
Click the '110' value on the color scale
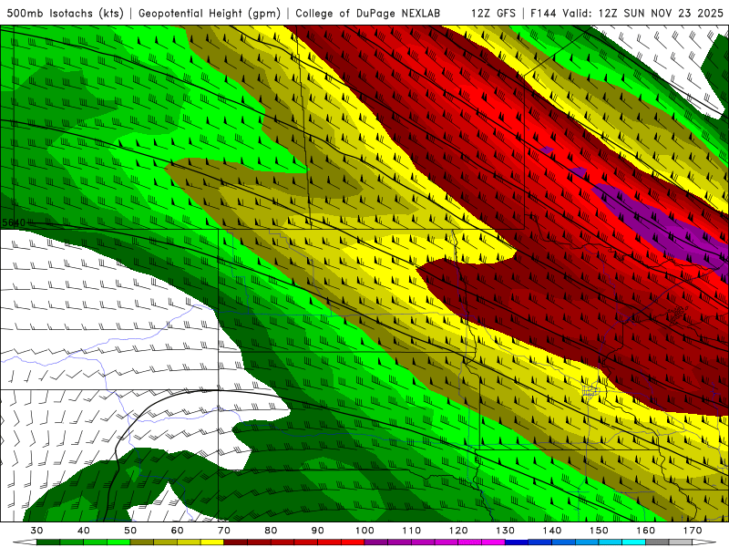412,531
